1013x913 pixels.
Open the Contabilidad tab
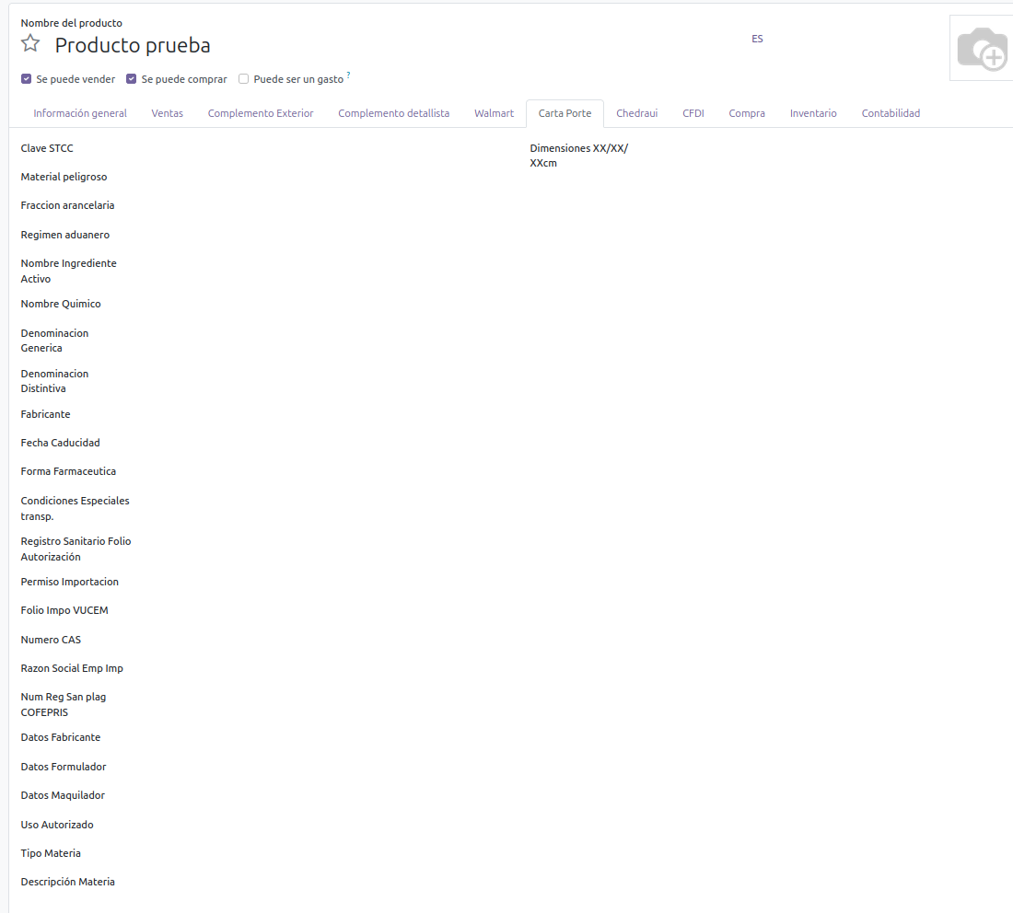[891, 113]
